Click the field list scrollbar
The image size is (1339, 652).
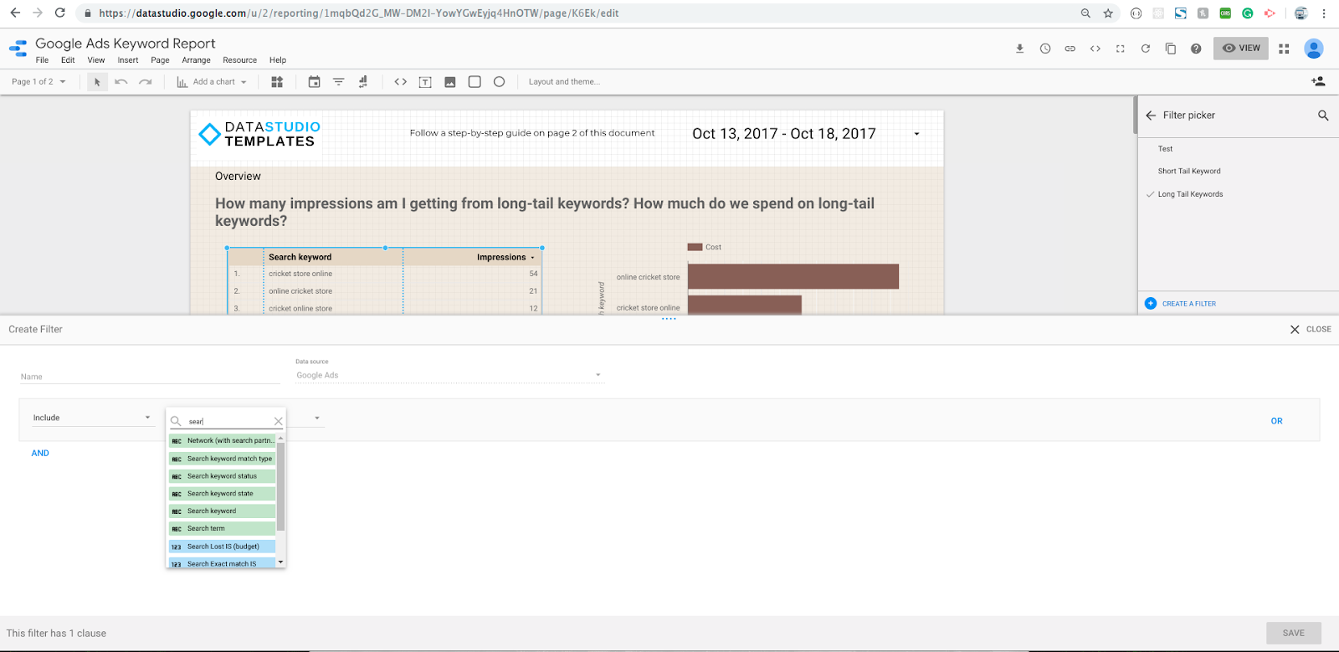tap(281, 488)
